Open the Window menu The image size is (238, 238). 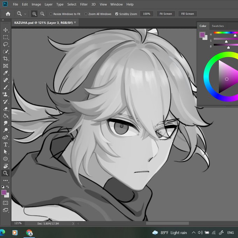click(x=117, y=5)
